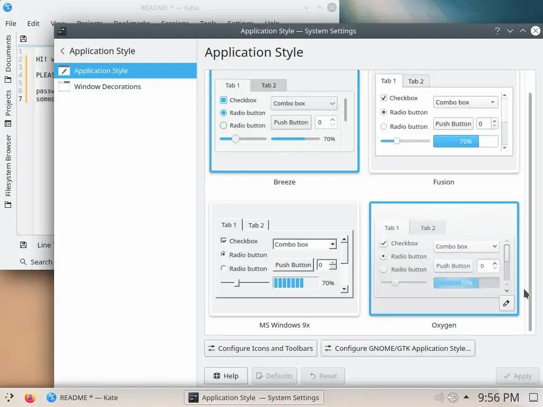Click the spin box in Fusion preview

pos(487,123)
